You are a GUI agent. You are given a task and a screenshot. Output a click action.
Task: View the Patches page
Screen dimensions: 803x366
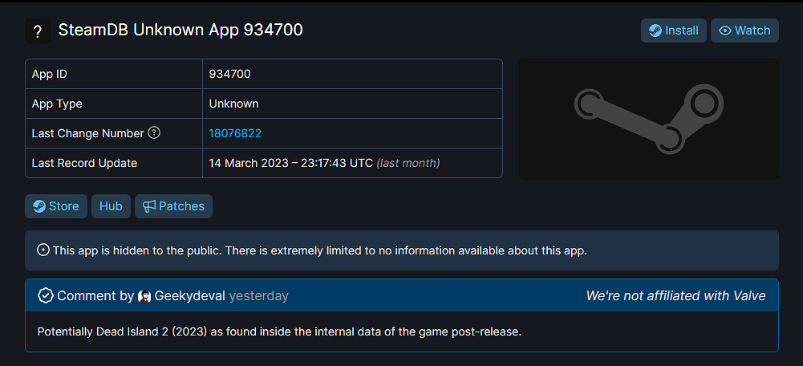[x=173, y=206]
